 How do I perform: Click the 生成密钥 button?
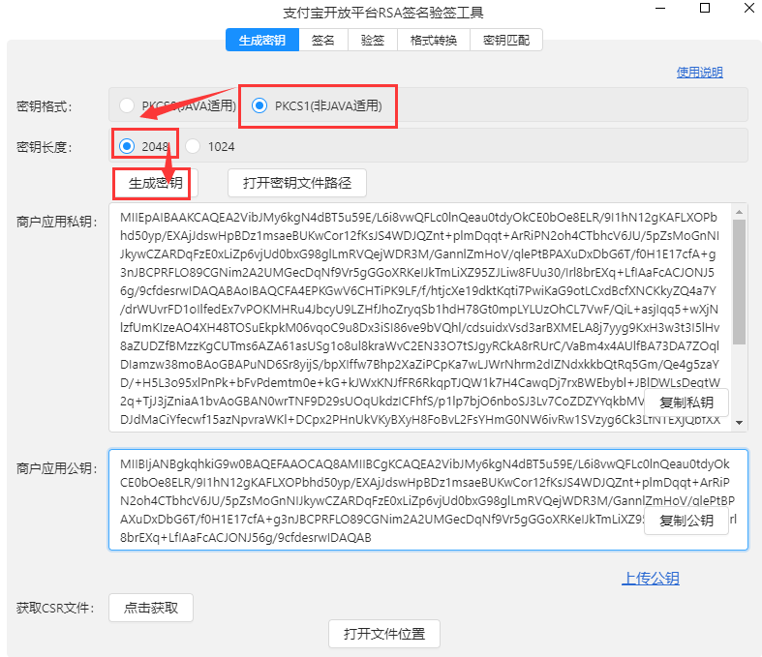[156, 183]
